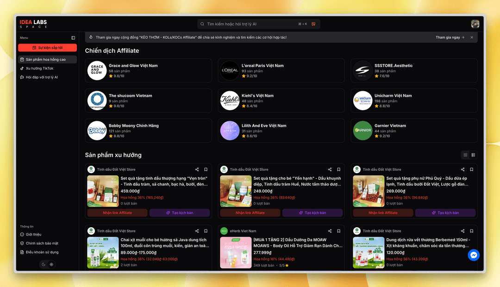The width and height of the screenshot is (500, 287).
Task: Share the "Phú Quý" gift set product
Action: pyautogui.click(x=462, y=169)
